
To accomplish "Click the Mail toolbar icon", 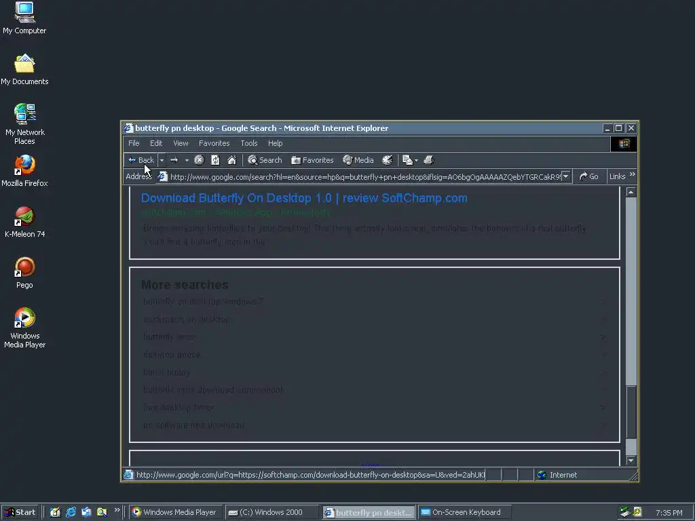I will (407, 160).
